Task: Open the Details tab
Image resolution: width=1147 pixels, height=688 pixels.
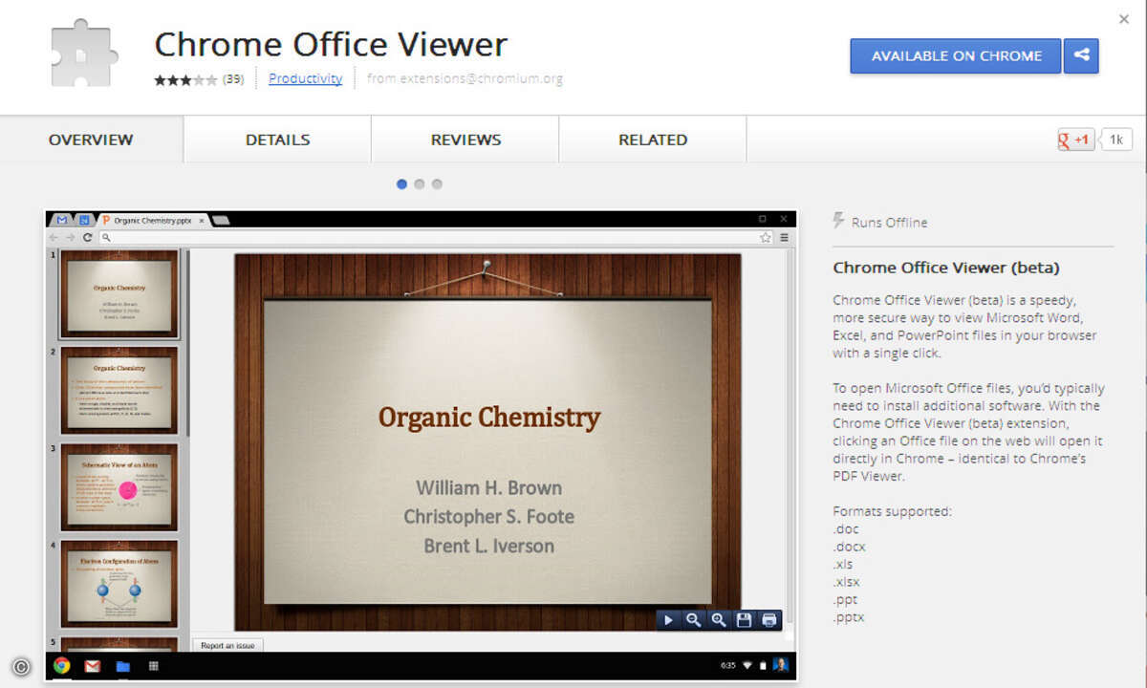Action: coord(277,140)
